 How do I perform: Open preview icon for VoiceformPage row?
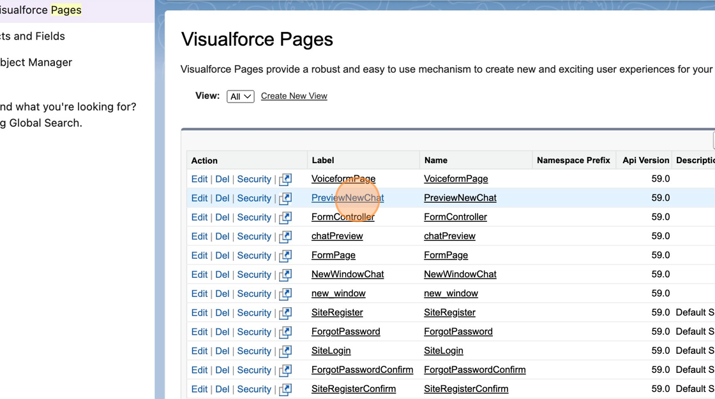(x=285, y=179)
